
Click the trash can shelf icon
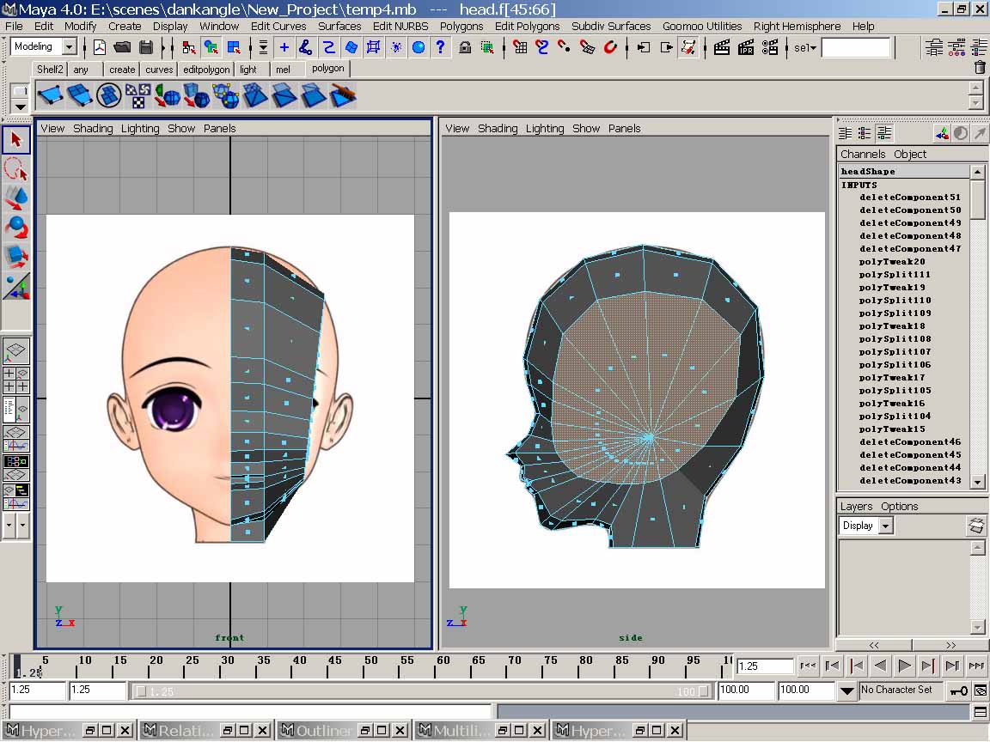(x=980, y=68)
